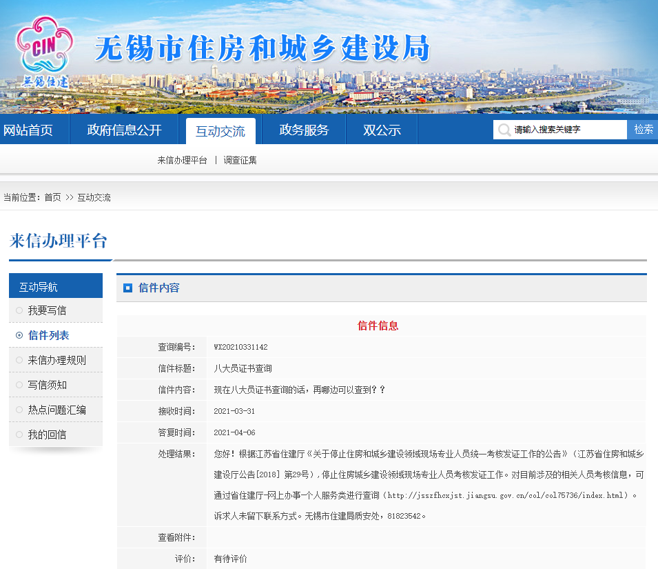This screenshot has height=569, width=658.
Task: Open 我的回信 in the sidebar
Action: [48, 435]
